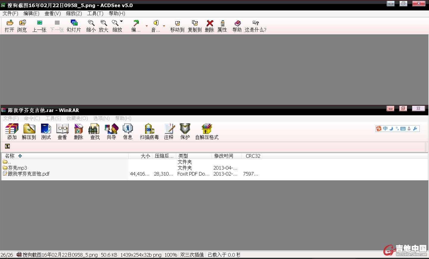Image resolution: width=429 pixels, height=259 pixels.
Task: Click WinRAR Find (查找) binoculars icon
Action: 94,129
